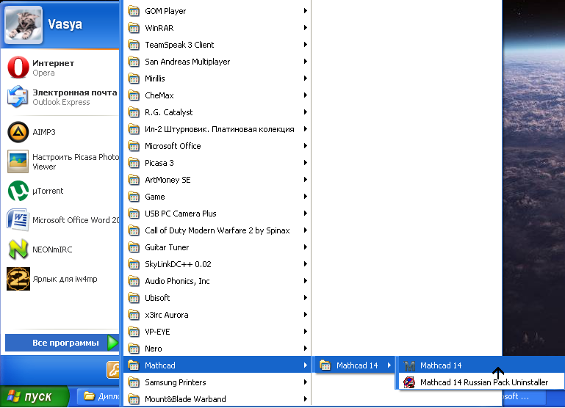This screenshot has height=408, width=565.
Task: Expand the ArtMoney SE submenu arrow
Action: [x=305, y=180]
